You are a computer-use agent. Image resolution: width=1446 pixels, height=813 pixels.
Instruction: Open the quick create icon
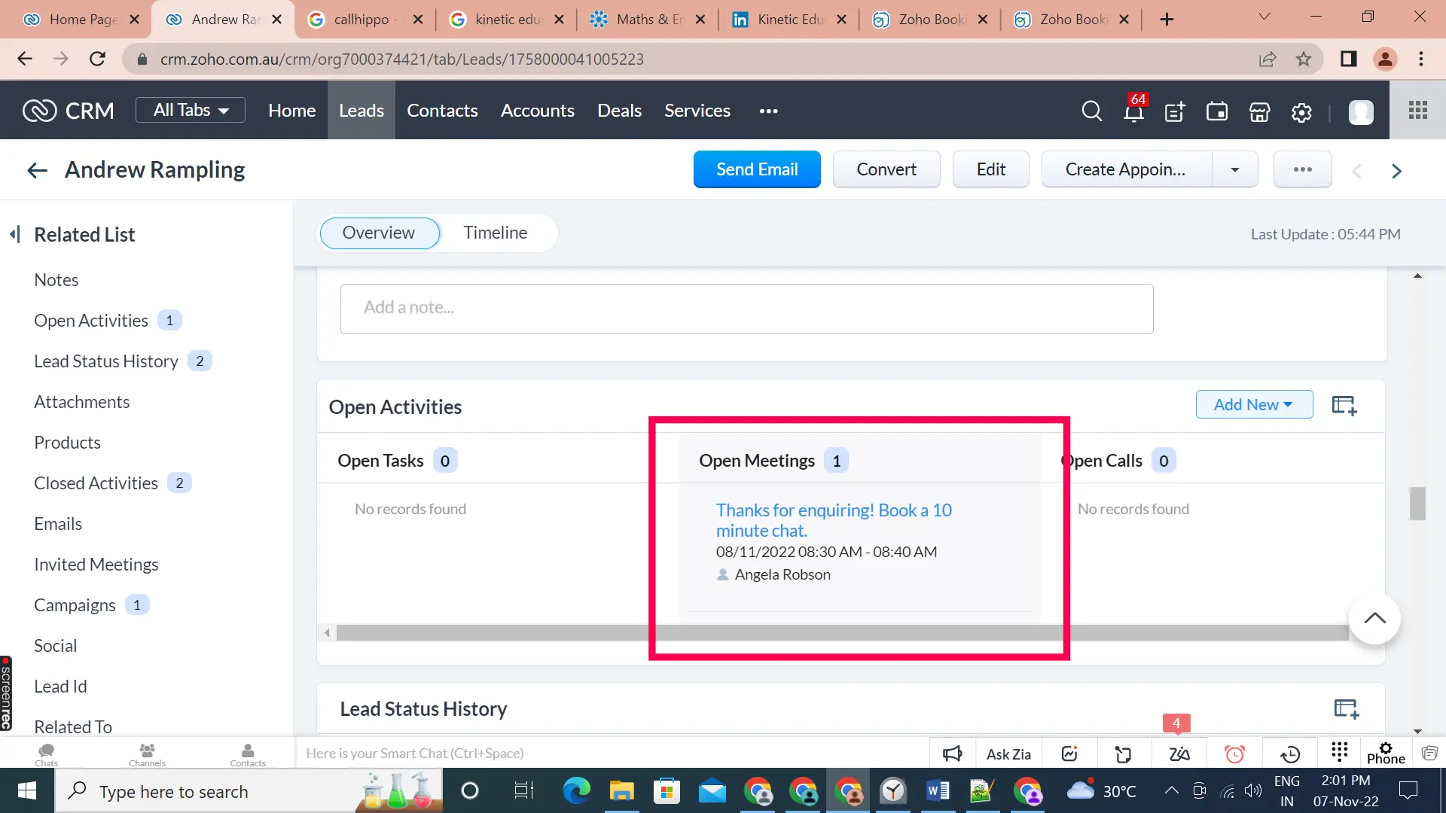1174,111
